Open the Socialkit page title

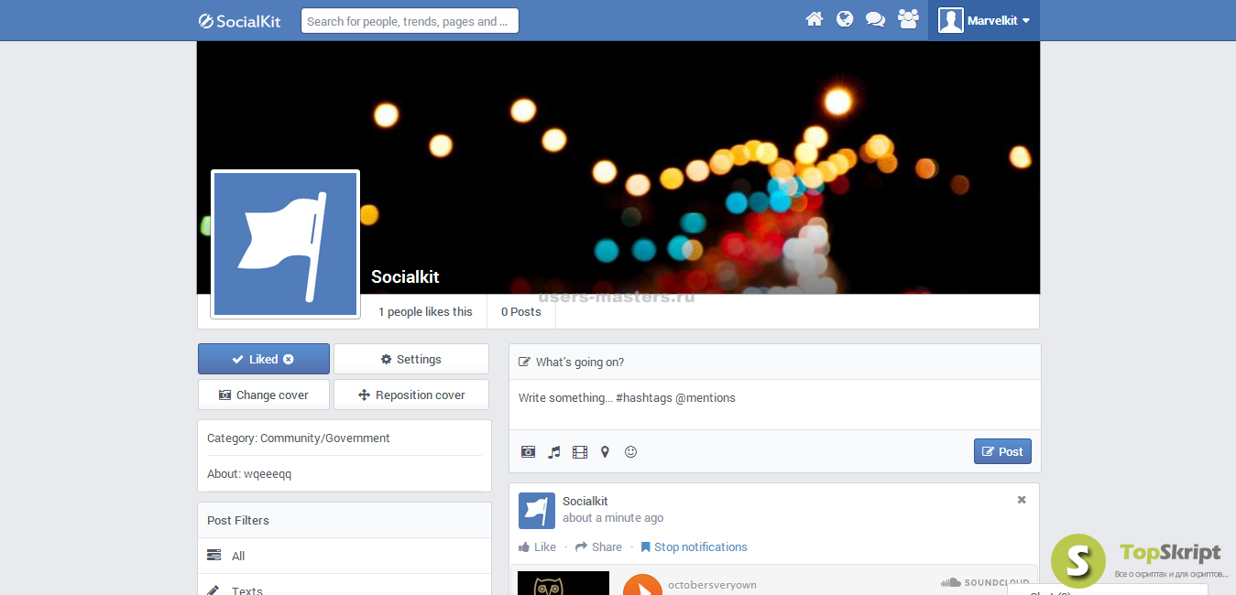pos(405,276)
